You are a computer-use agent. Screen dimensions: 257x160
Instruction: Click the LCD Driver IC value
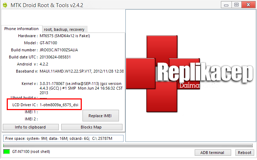[59, 105]
